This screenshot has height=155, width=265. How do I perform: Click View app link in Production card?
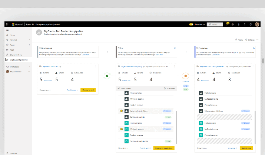232,148
